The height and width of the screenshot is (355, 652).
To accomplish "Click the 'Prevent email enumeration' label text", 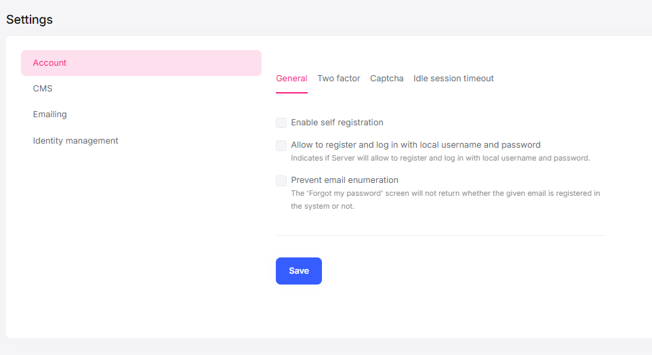I will [345, 180].
